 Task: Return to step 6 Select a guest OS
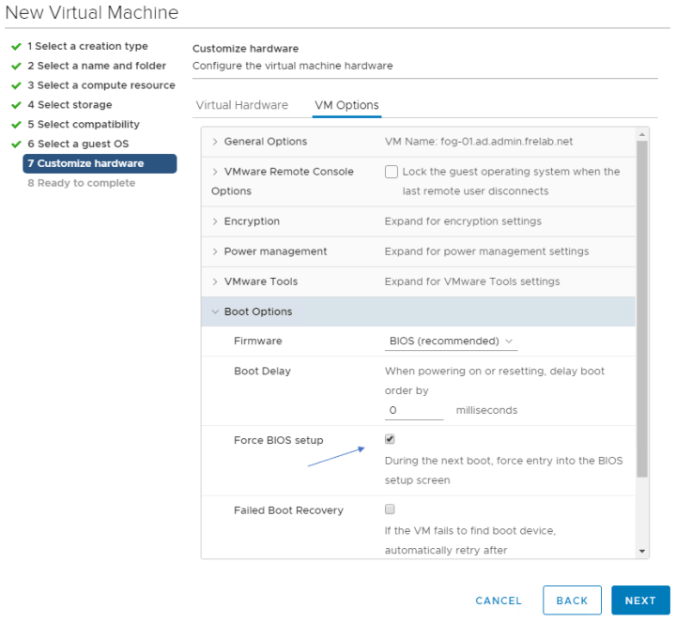[x=78, y=144]
